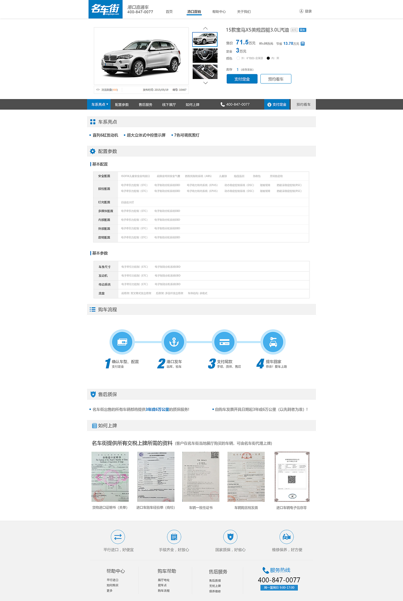Click the blue 支付定金 button under stock

[242, 79]
